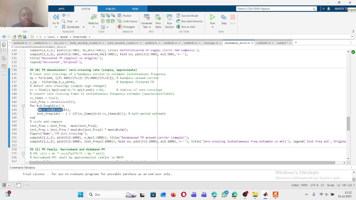Open the Bookmark dropdown arrow
Image resolution: width=356 pixels, height=200 pixels.
[83, 27]
